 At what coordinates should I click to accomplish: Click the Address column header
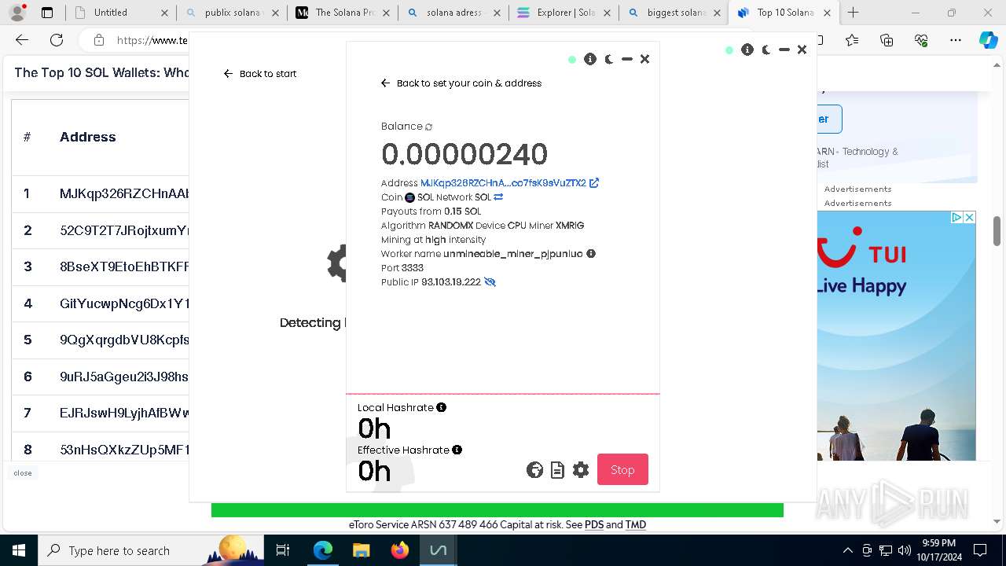click(88, 137)
